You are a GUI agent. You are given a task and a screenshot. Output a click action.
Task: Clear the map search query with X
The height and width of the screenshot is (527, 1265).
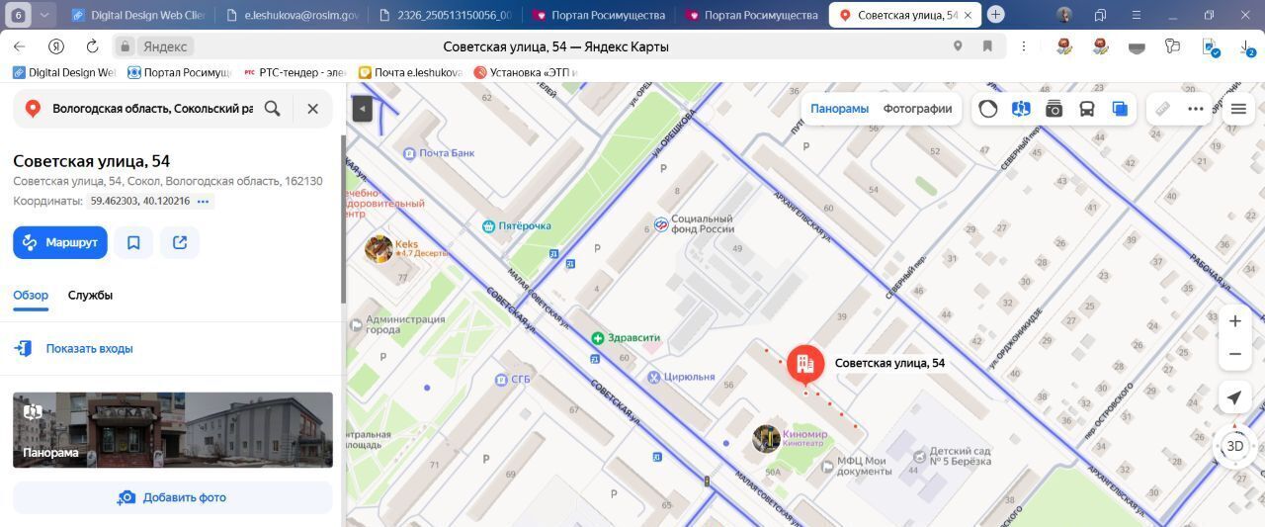tap(312, 109)
